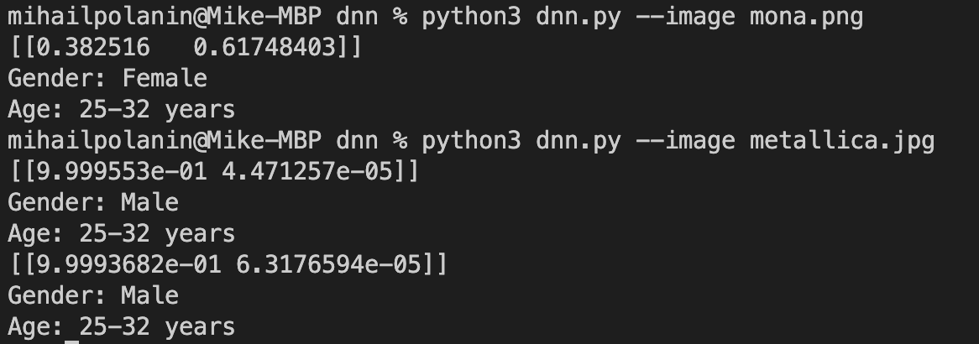
Task: Click the "--image" flag before mona.png
Action: (x=685, y=18)
